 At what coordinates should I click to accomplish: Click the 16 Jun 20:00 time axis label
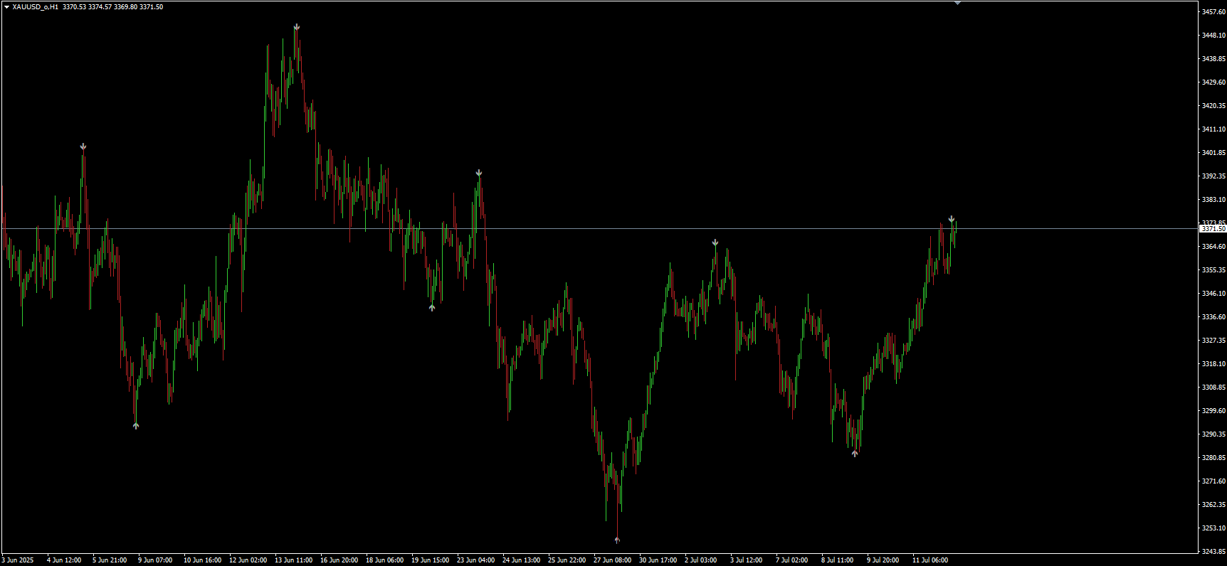pos(339,560)
